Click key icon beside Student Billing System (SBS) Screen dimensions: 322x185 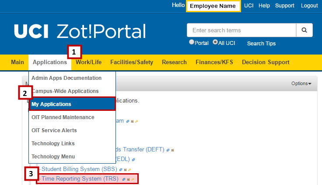click(x=129, y=170)
